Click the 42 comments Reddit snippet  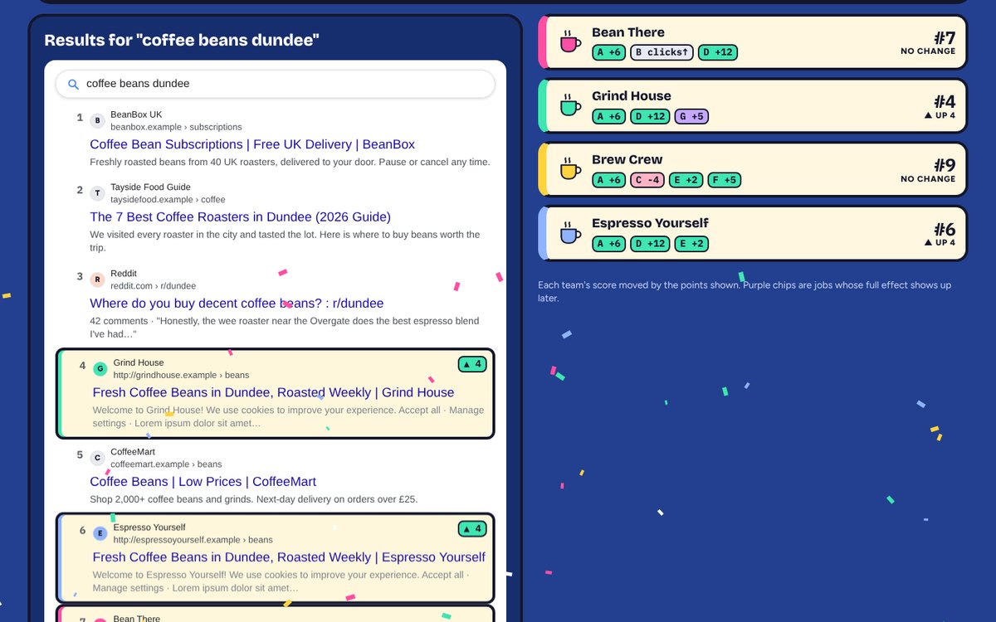pos(284,328)
